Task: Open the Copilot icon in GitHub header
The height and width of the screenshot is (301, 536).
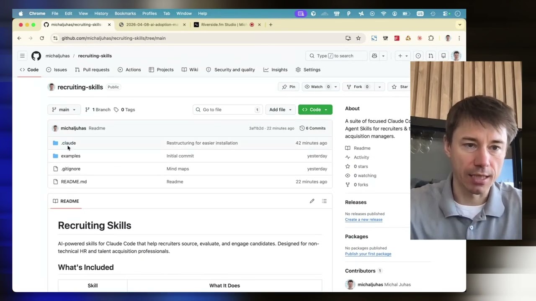Action: click(374, 56)
